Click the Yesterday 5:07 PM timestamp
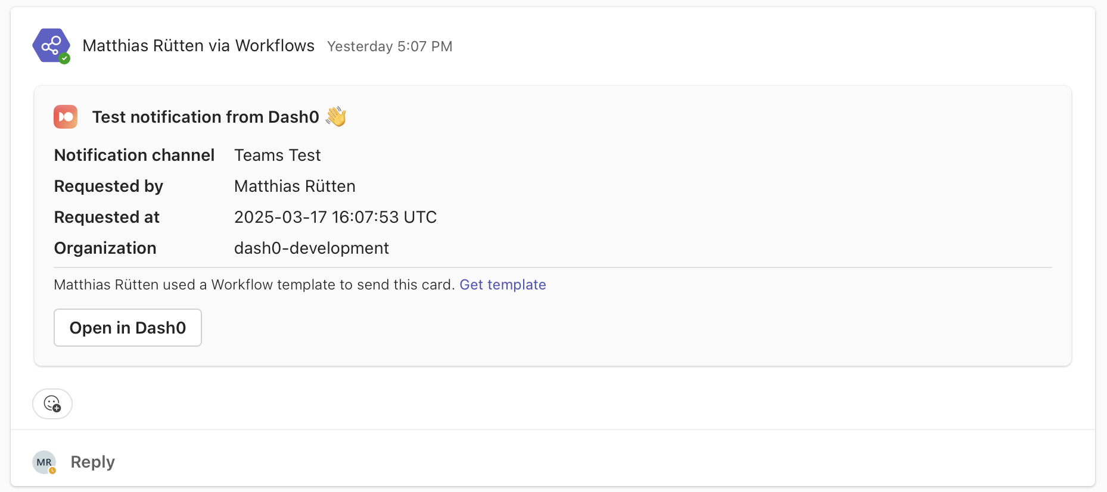This screenshot has height=492, width=1107. click(x=390, y=46)
